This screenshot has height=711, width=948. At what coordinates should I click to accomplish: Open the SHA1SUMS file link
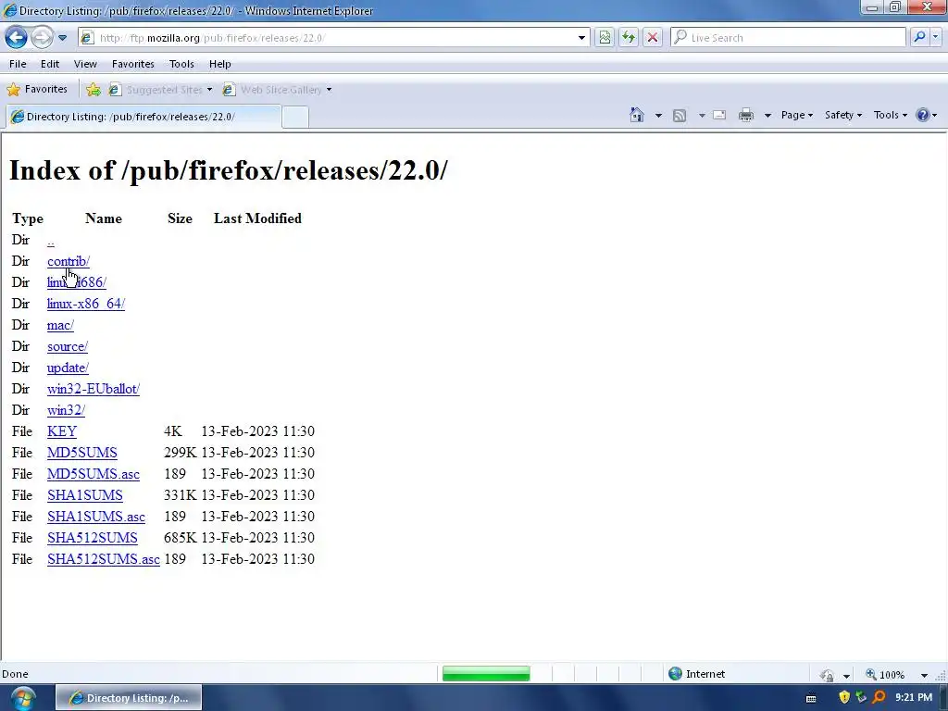point(84,495)
